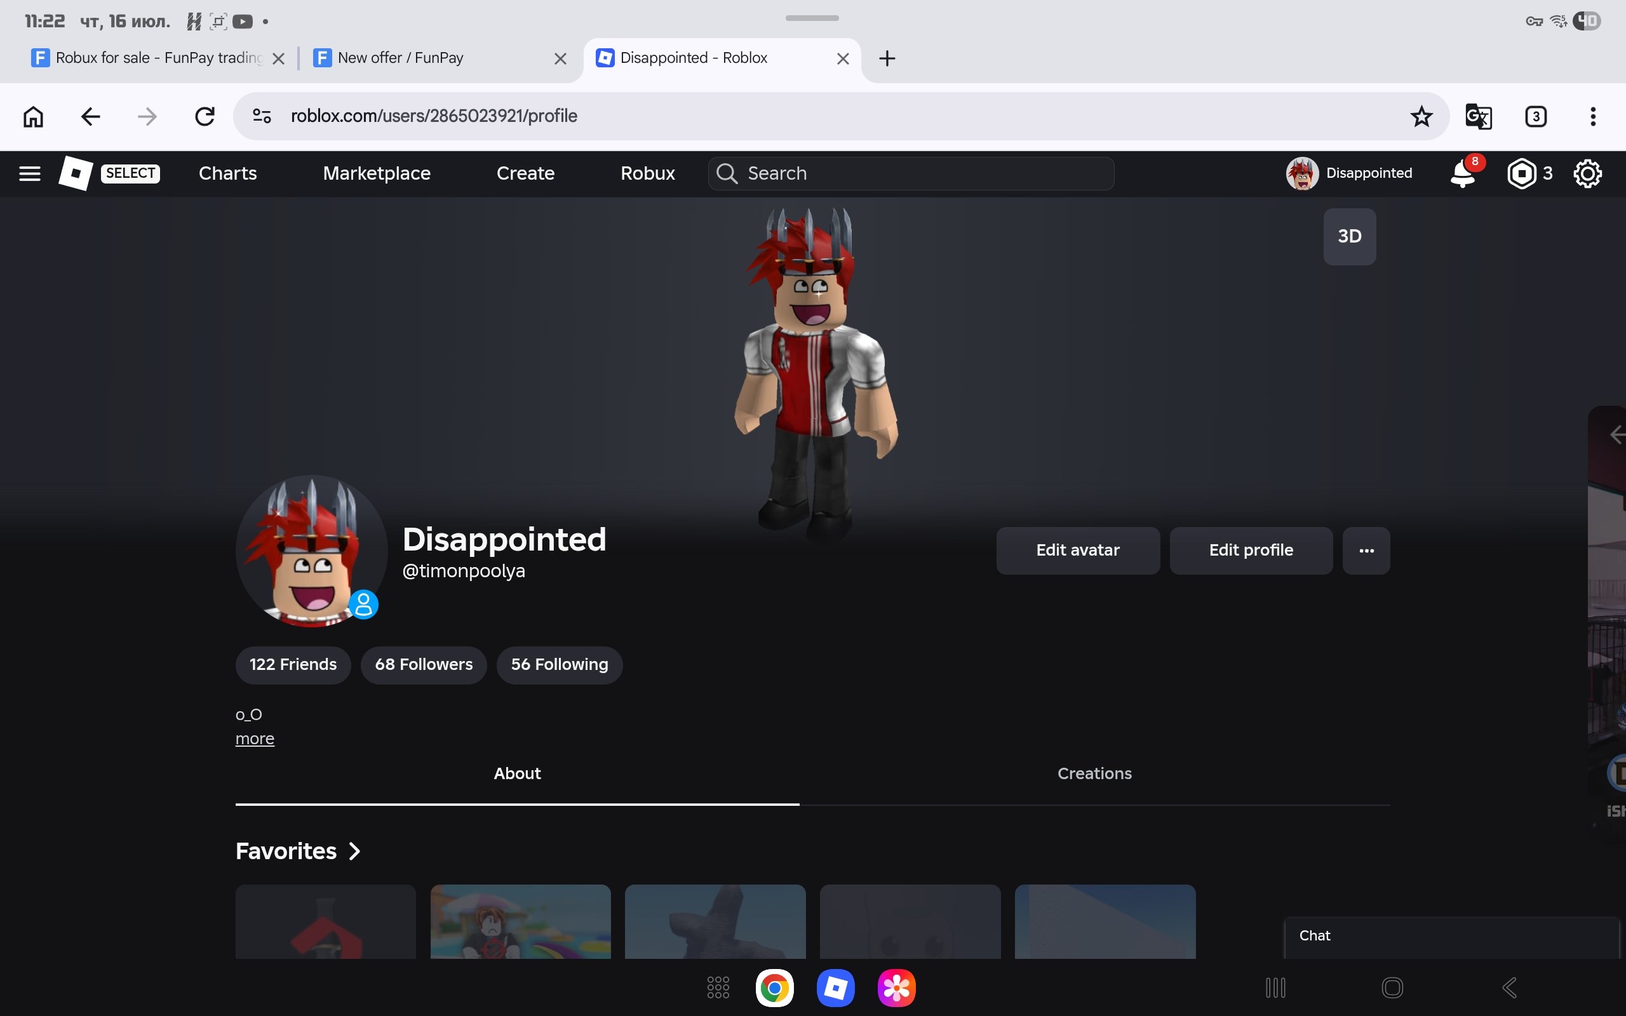This screenshot has height=1016, width=1626.
Task: Click the search magnifier icon
Action: [x=727, y=173]
